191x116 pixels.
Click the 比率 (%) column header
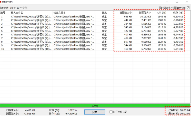[161, 13]
